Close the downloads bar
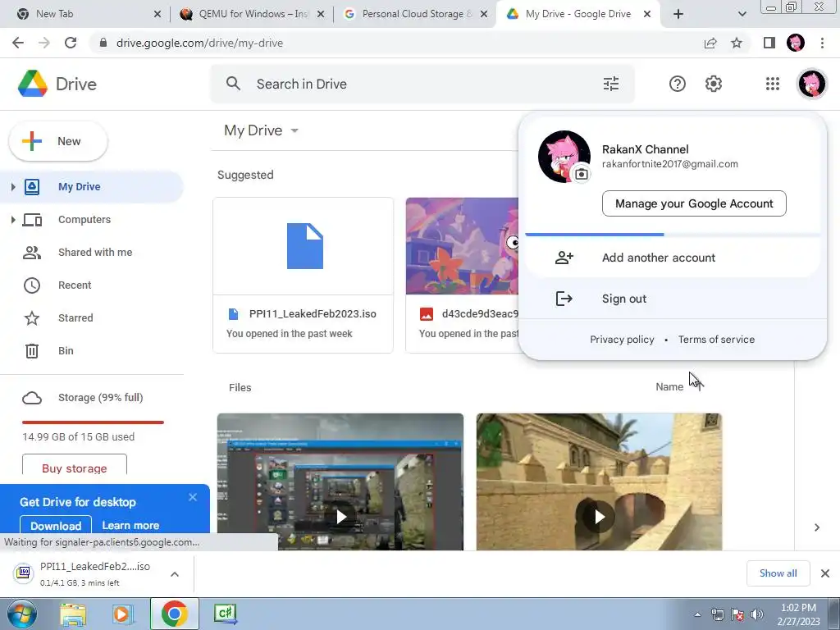Screen dimensions: 840x630 (x=825, y=573)
